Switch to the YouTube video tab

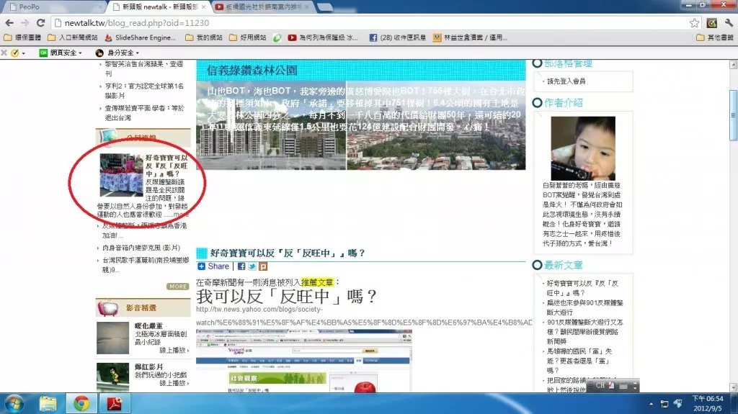(262, 6)
